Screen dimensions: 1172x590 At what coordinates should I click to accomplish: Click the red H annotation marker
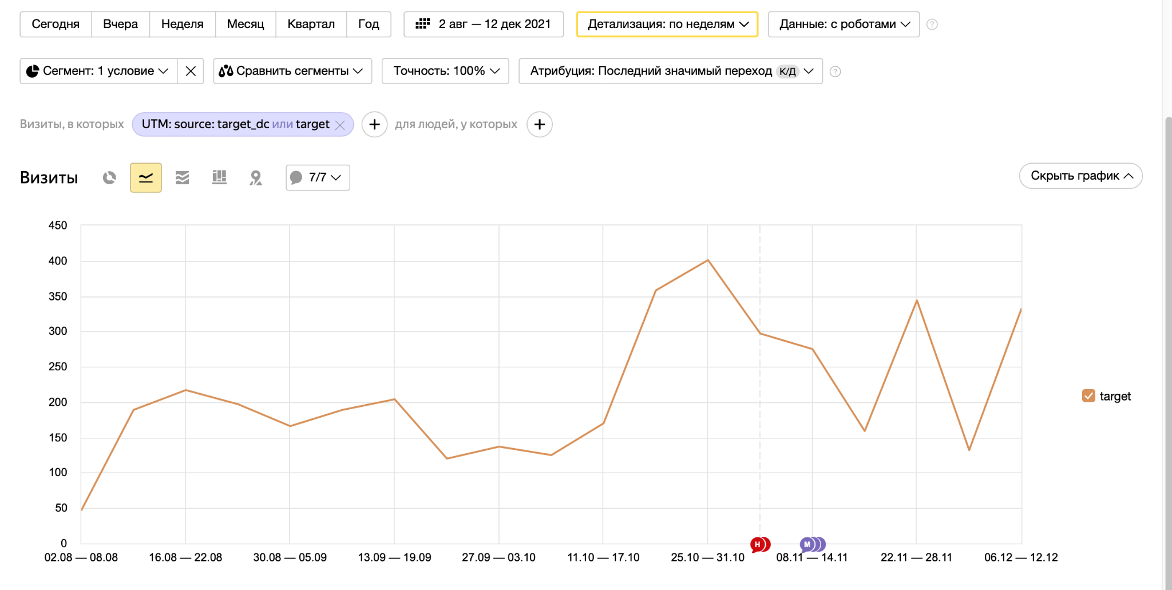(x=758, y=544)
